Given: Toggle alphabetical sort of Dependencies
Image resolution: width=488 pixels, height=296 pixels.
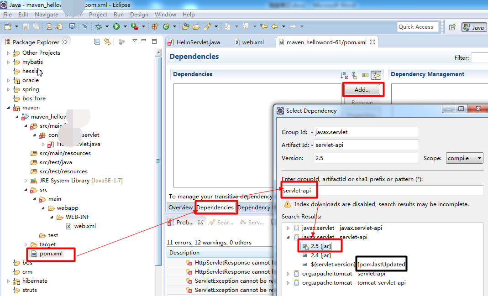Looking at the screenshot, I should pos(344,75).
